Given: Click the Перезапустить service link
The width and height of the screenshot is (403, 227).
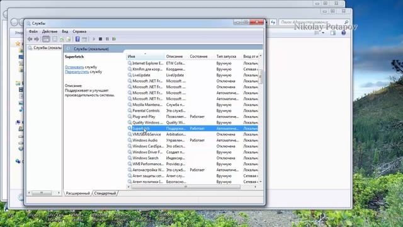Looking at the screenshot, I should point(77,72).
